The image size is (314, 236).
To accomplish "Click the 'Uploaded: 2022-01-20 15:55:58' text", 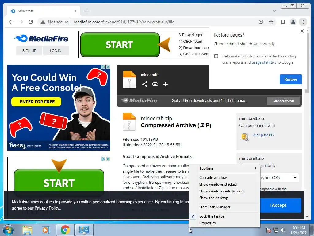I will click(x=151, y=145).
